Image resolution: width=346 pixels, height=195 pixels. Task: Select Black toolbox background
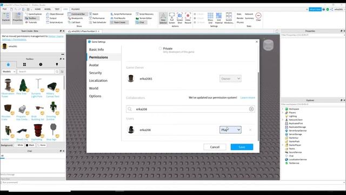point(30,145)
